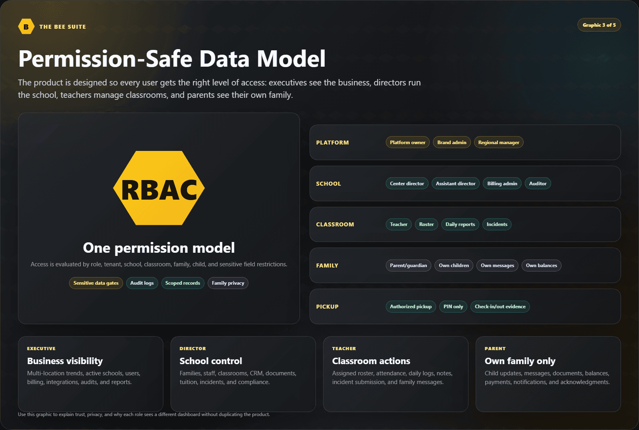This screenshot has width=639, height=430.
Task: Select the Check-in/out evidence chip
Action: pos(500,307)
